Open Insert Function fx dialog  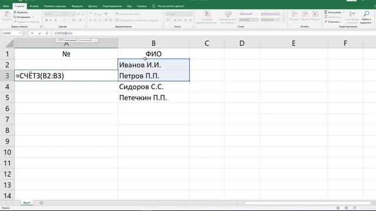pyautogui.click(x=47, y=33)
